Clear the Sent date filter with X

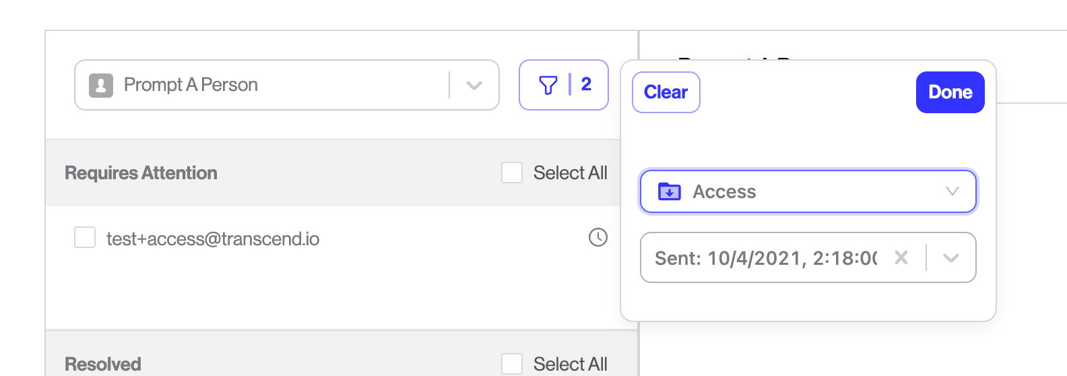click(901, 257)
